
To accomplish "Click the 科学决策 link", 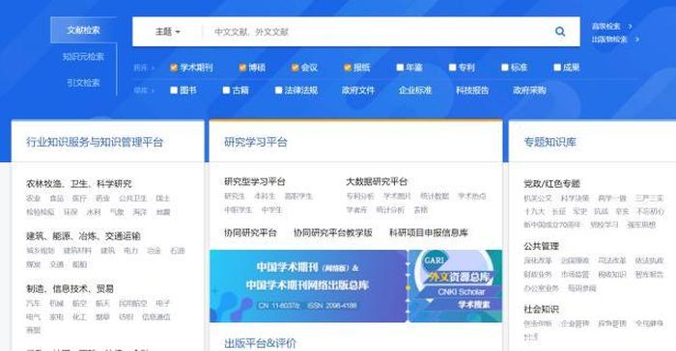I will coord(575,198).
